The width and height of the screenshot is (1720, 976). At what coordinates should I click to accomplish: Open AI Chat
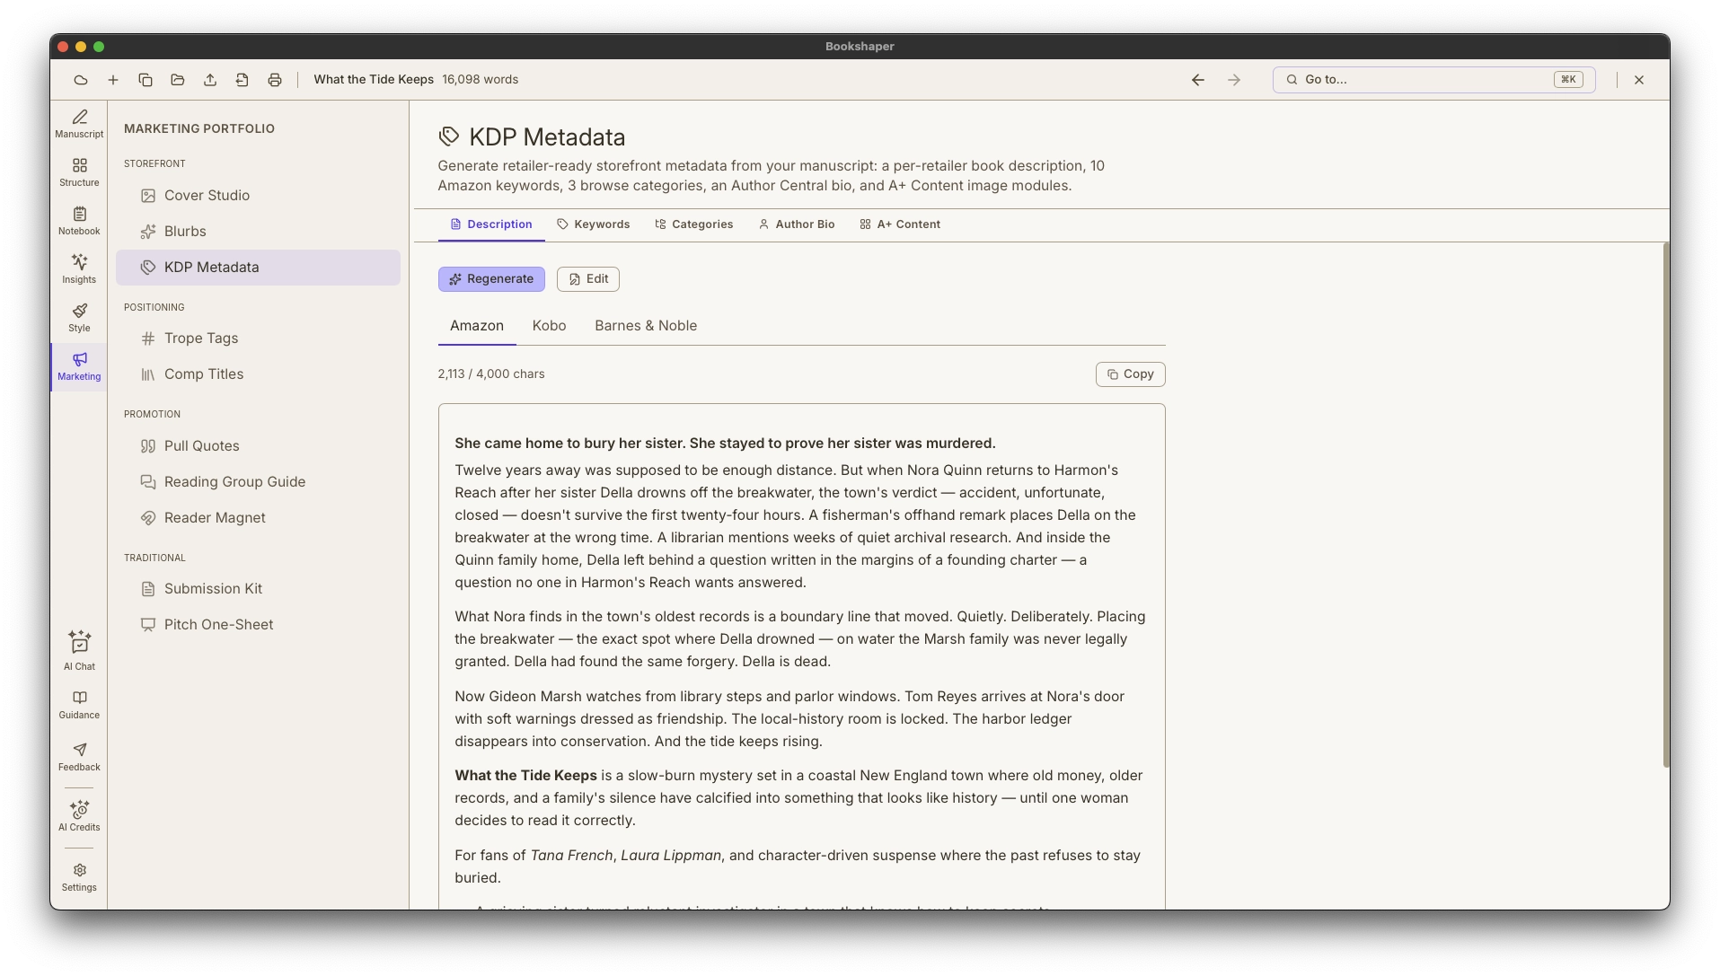pyautogui.click(x=79, y=651)
